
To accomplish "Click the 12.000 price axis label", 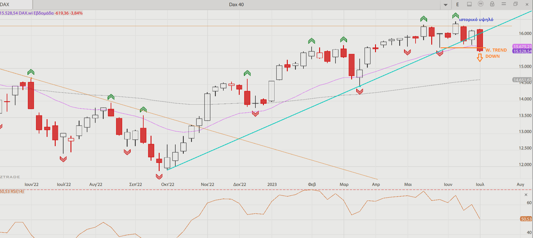I will point(525,165).
